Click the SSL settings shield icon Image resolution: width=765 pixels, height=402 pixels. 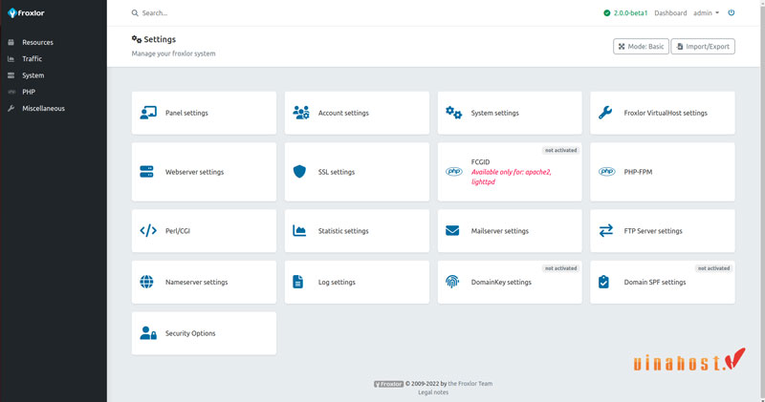pyautogui.click(x=299, y=172)
